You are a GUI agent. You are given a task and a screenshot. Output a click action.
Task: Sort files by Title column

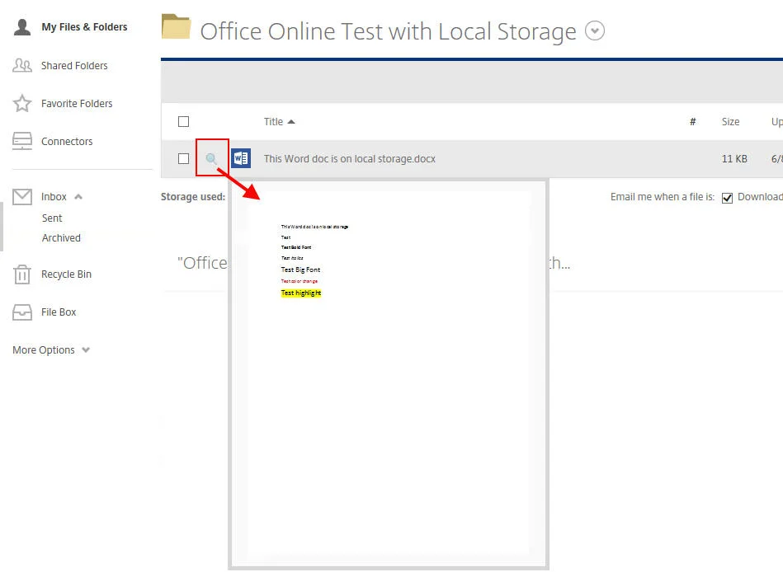(x=279, y=122)
